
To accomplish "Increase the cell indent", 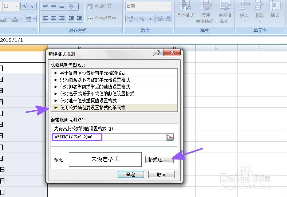I will pos(79,19).
